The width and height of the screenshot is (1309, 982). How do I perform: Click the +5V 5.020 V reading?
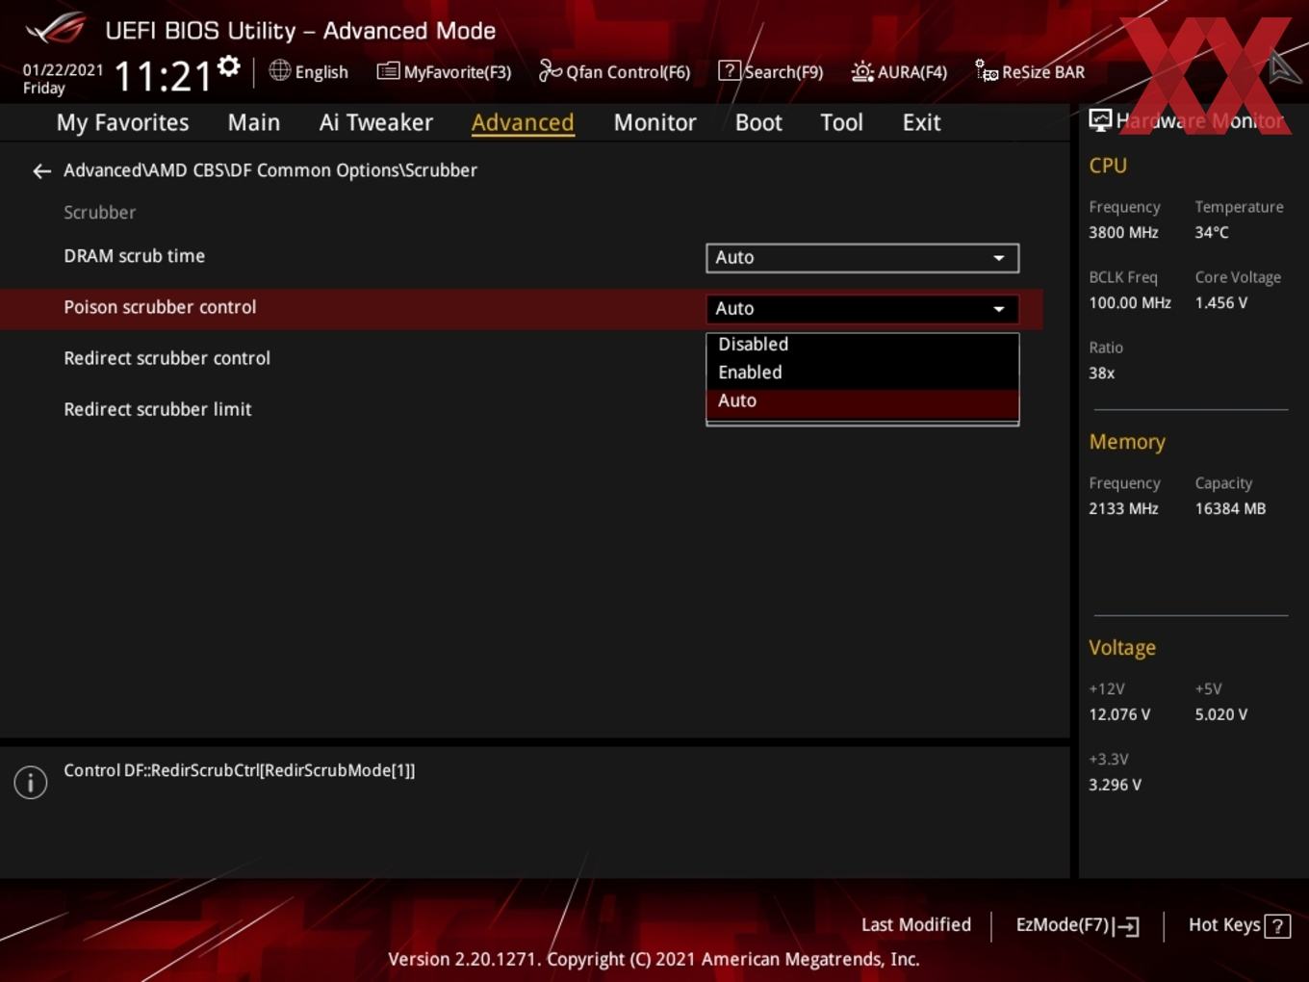1221,715
